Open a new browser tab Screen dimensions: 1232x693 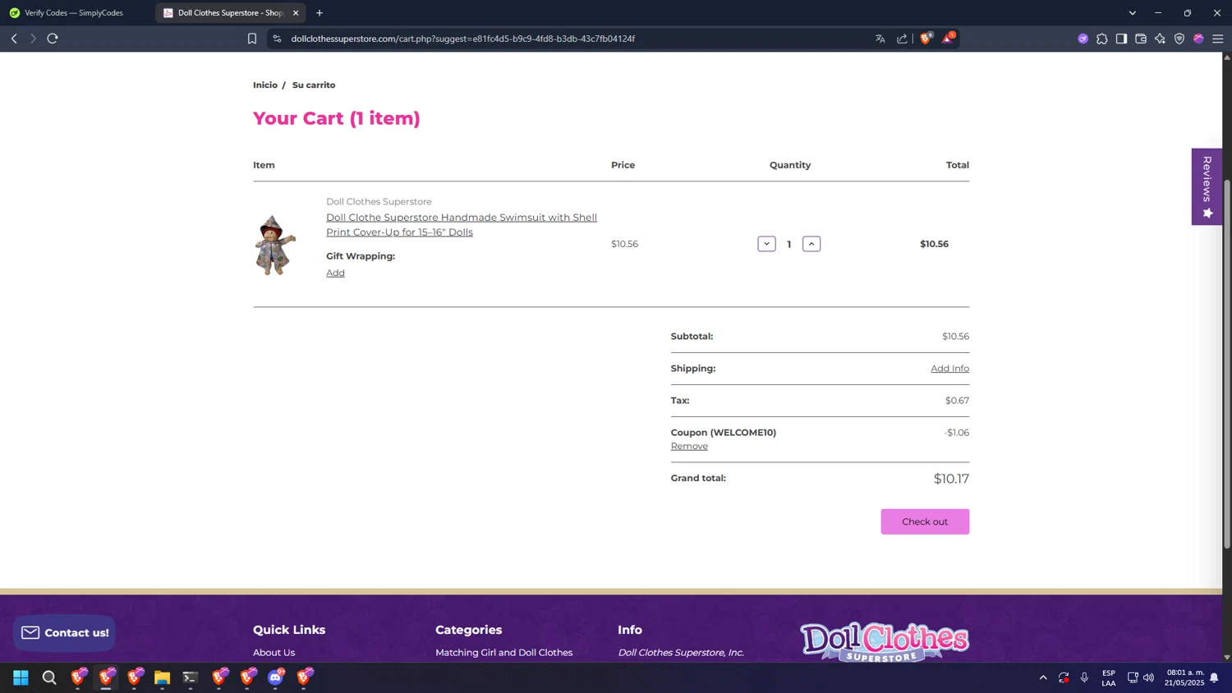(319, 13)
